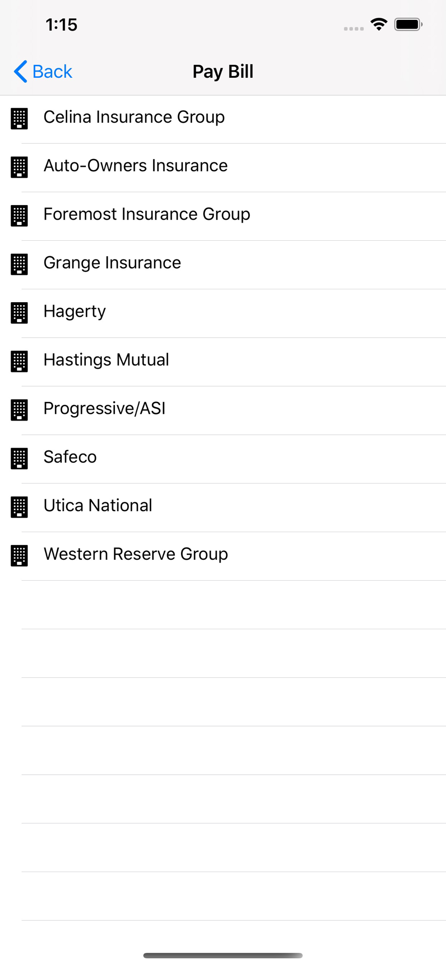This screenshot has height=967, width=446.
Task: Open Hastings Mutual payment option
Action: point(223,362)
